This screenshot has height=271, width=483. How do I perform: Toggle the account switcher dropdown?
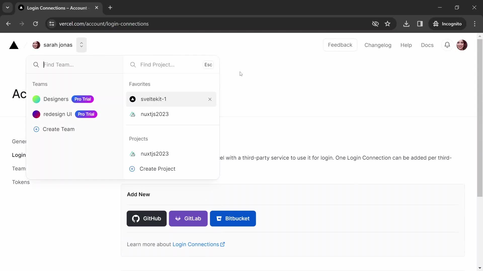81,44
